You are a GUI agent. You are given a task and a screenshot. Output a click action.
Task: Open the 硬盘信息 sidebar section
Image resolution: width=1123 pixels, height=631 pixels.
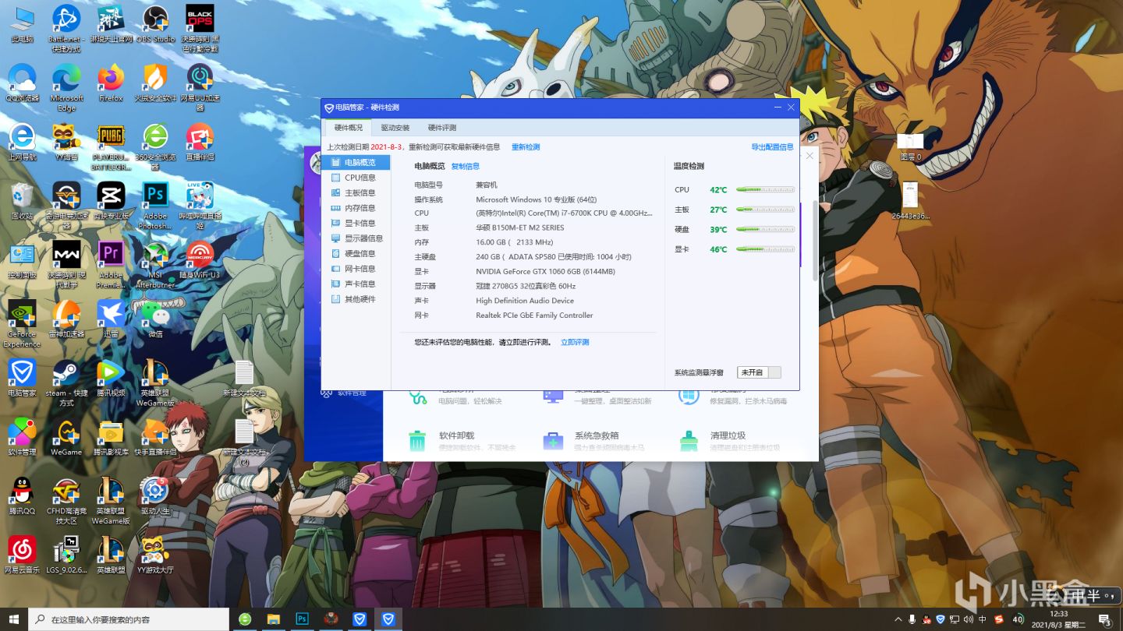pyautogui.click(x=356, y=254)
